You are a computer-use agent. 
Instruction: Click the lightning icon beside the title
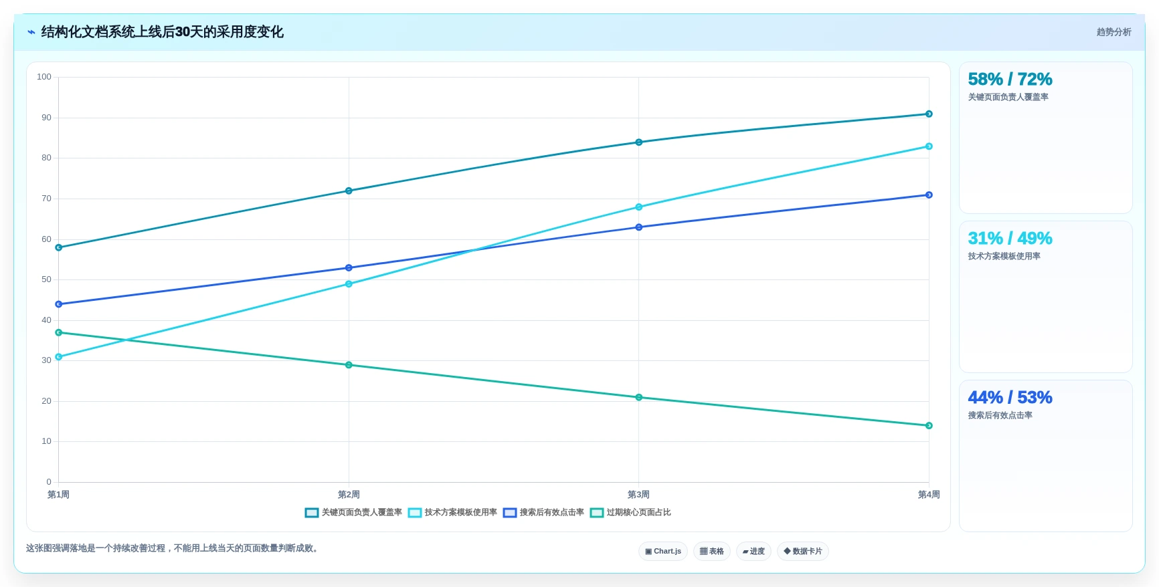coord(31,32)
